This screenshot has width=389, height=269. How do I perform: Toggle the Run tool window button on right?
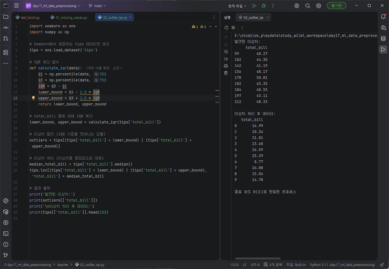[383, 49]
